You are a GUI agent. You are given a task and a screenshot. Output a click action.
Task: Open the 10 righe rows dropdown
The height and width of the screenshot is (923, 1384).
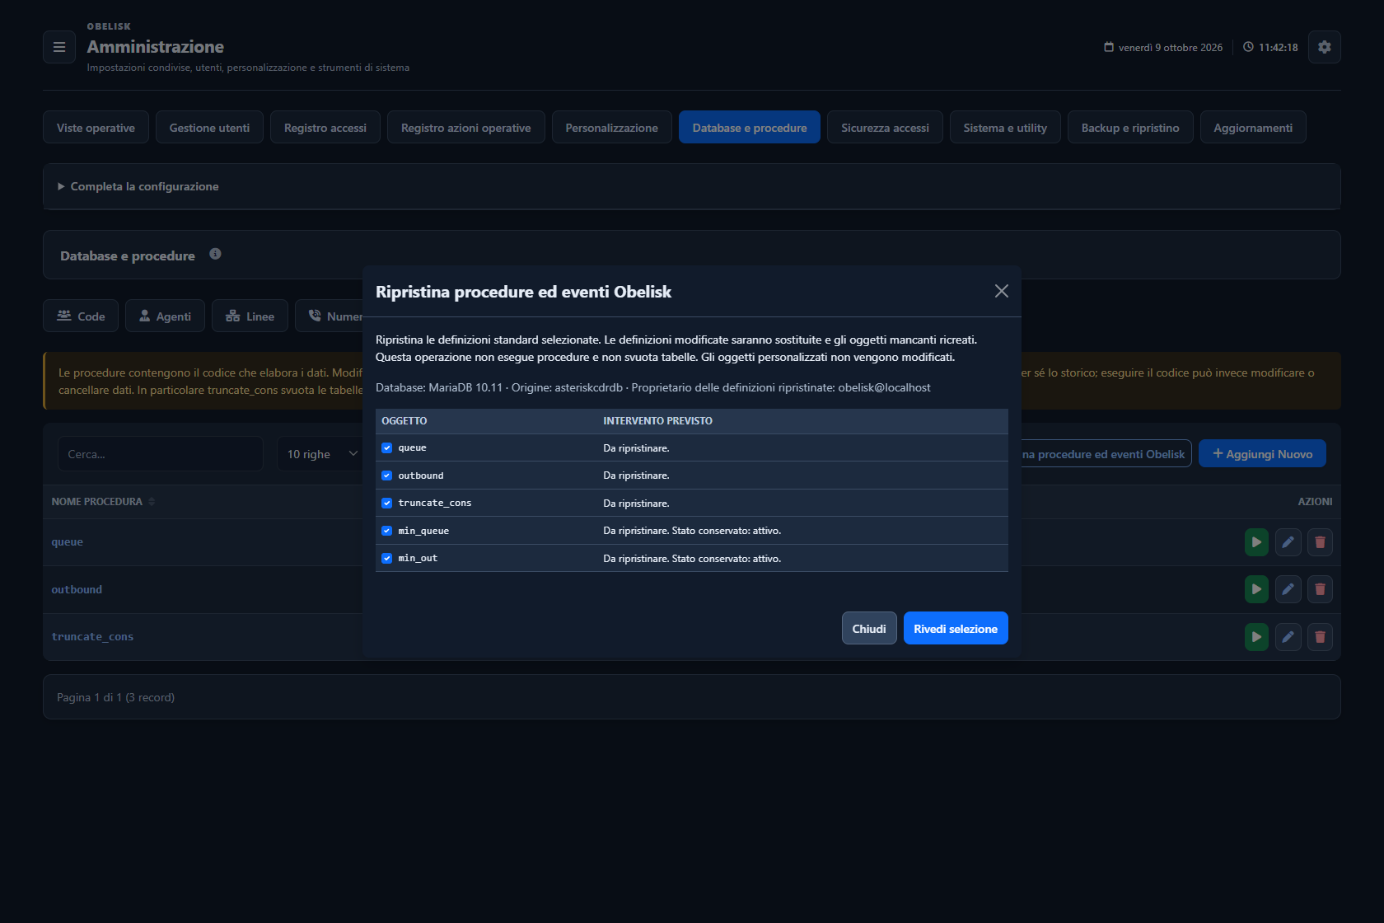pos(321,454)
